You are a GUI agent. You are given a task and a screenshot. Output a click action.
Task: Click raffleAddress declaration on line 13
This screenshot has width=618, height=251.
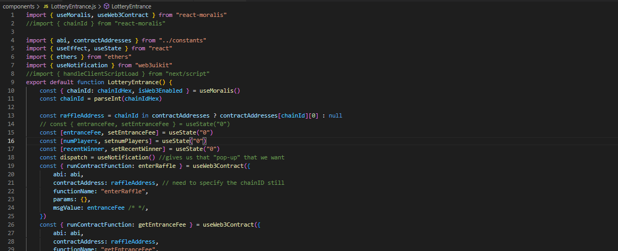[82, 115]
